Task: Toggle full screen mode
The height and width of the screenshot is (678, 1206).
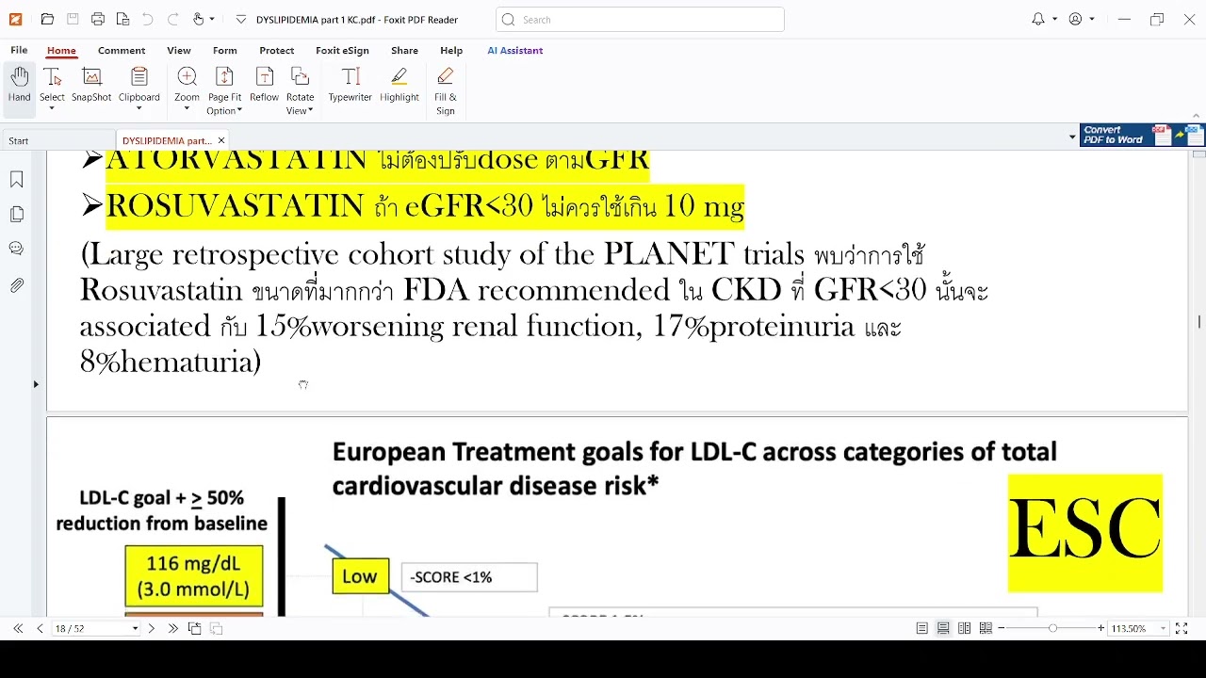Action: tap(1182, 628)
